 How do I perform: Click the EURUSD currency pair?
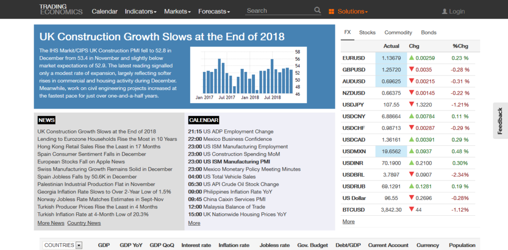[353, 59]
